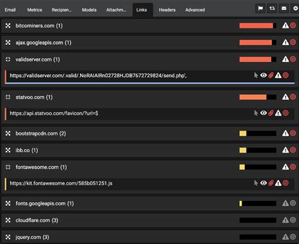The height and width of the screenshot is (244, 299).
Task: Click red target icon for ajax.googleapis.com
Action: click(x=293, y=42)
